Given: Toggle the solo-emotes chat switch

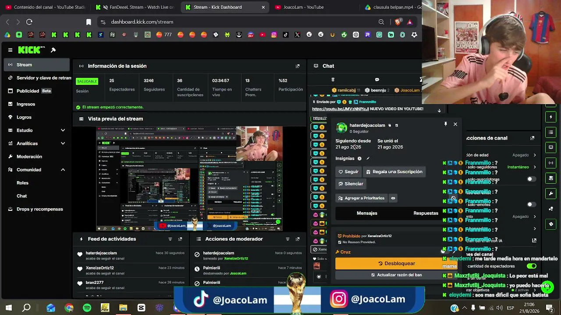Looking at the screenshot, I should [x=532, y=204].
